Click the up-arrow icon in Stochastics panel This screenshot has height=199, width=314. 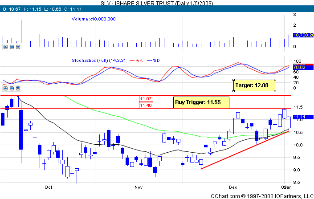click(x=5, y=88)
